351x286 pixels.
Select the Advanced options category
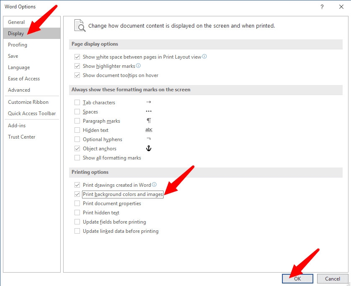19,90
